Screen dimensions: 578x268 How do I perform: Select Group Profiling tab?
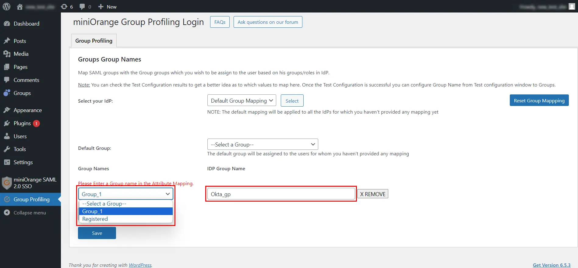94,41
